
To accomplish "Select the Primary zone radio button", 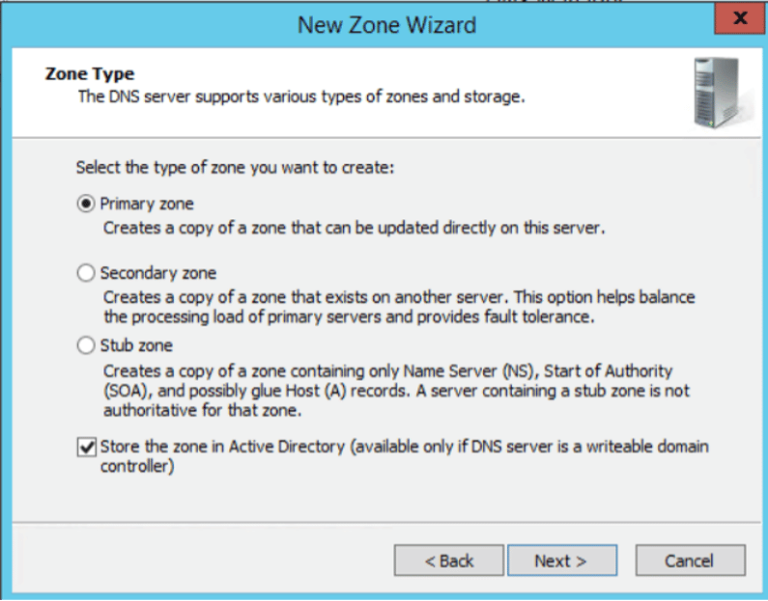I will (87, 205).
